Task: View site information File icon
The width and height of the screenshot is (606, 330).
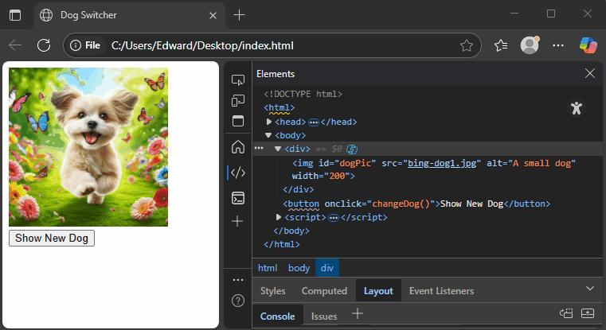Action: [x=85, y=45]
